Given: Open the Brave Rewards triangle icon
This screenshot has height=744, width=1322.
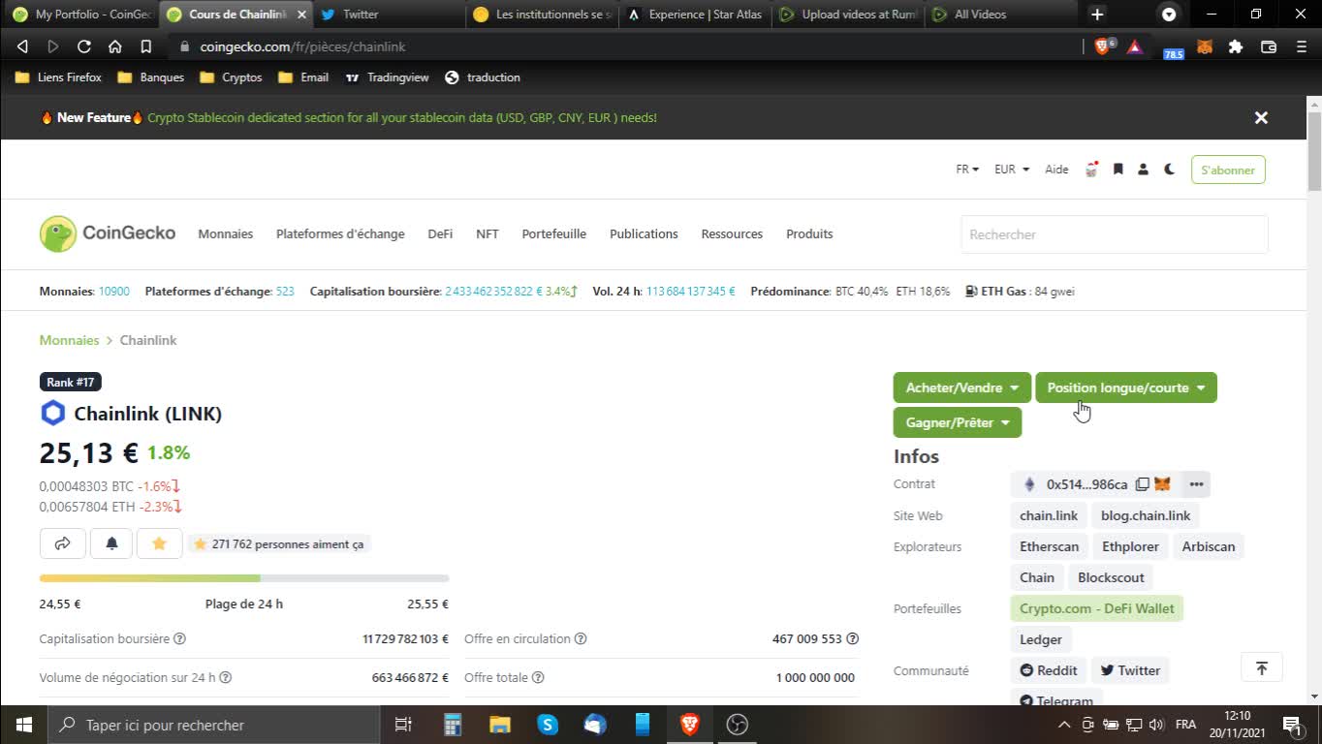Looking at the screenshot, I should point(1135,46).
